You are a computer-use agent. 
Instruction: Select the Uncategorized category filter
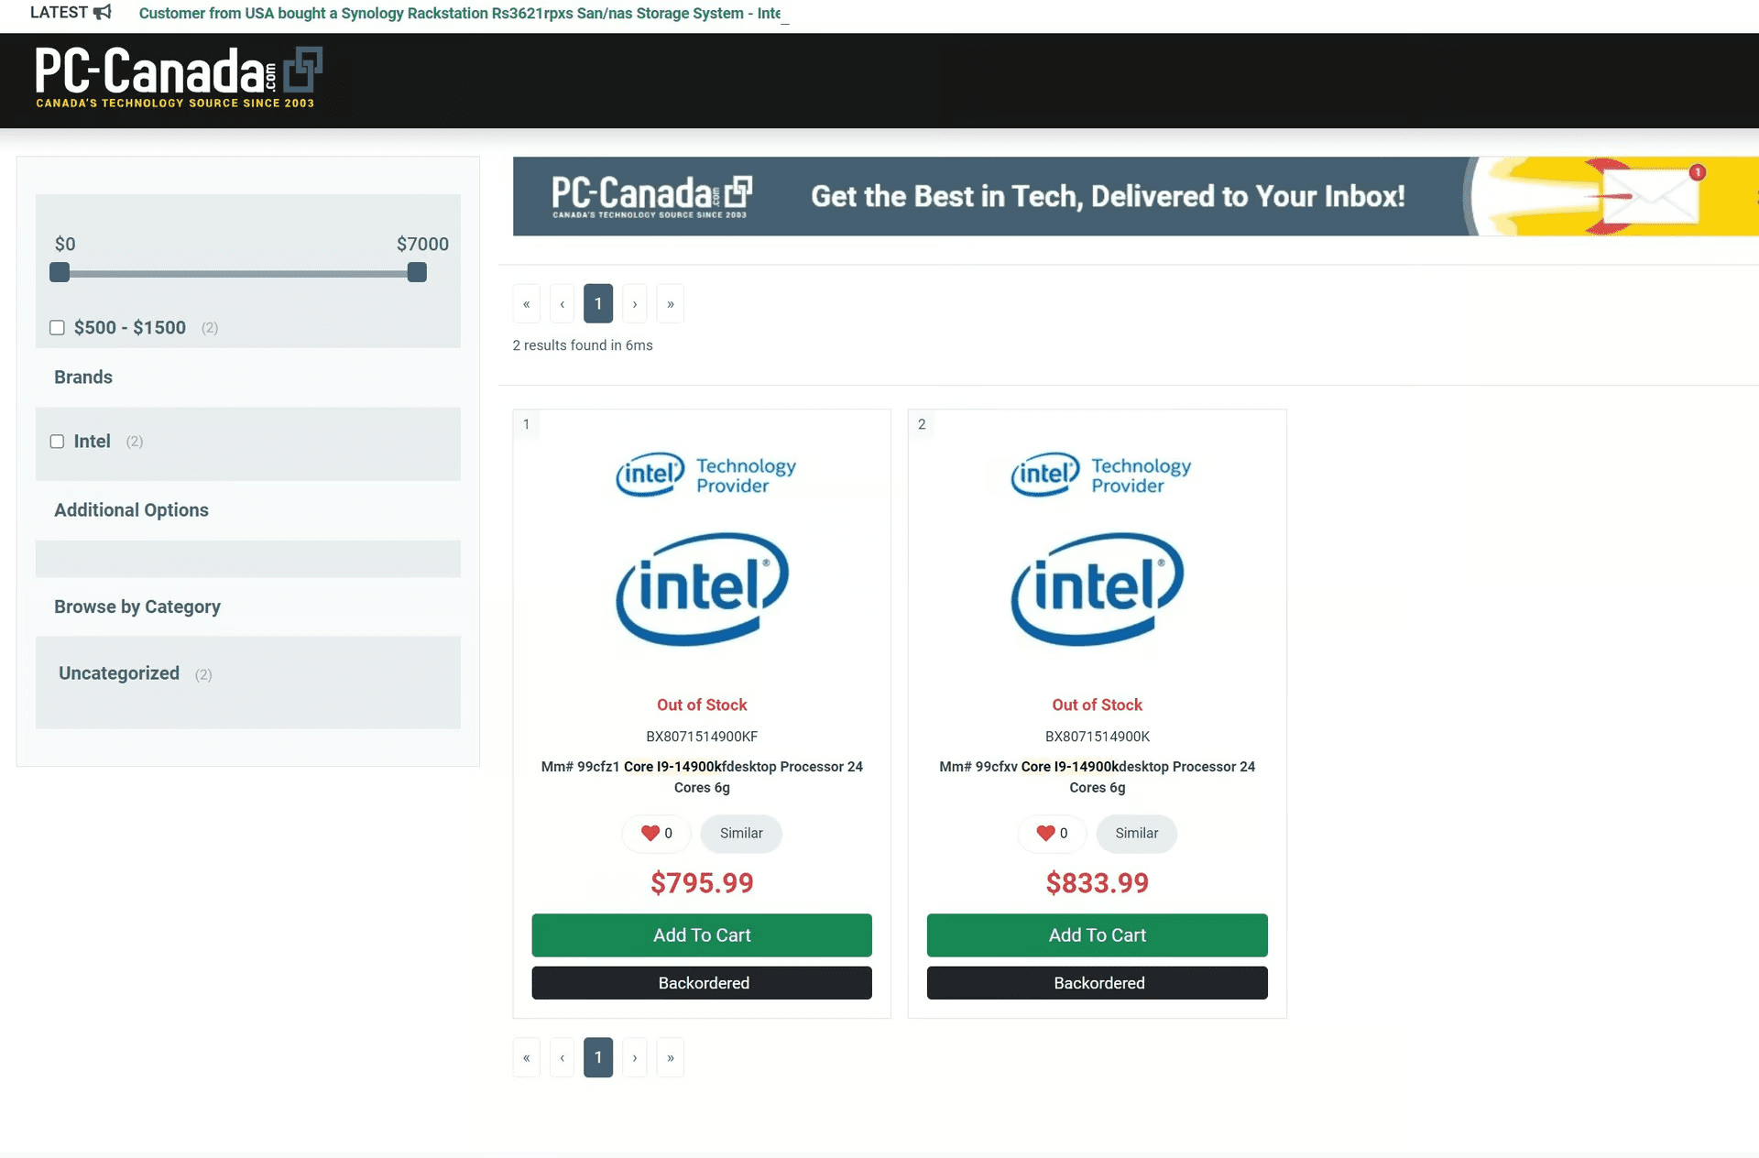tap(119, 673)
